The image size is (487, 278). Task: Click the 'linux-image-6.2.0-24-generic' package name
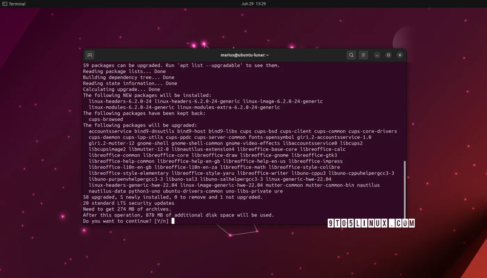point(283,101)
